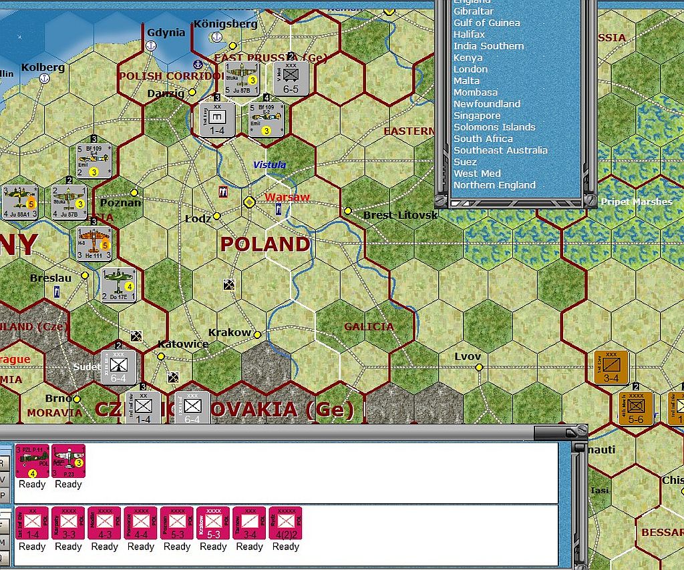
Task: Select the He 111 bomber counter
Action: pyautogui.click(x=94, y=244)
